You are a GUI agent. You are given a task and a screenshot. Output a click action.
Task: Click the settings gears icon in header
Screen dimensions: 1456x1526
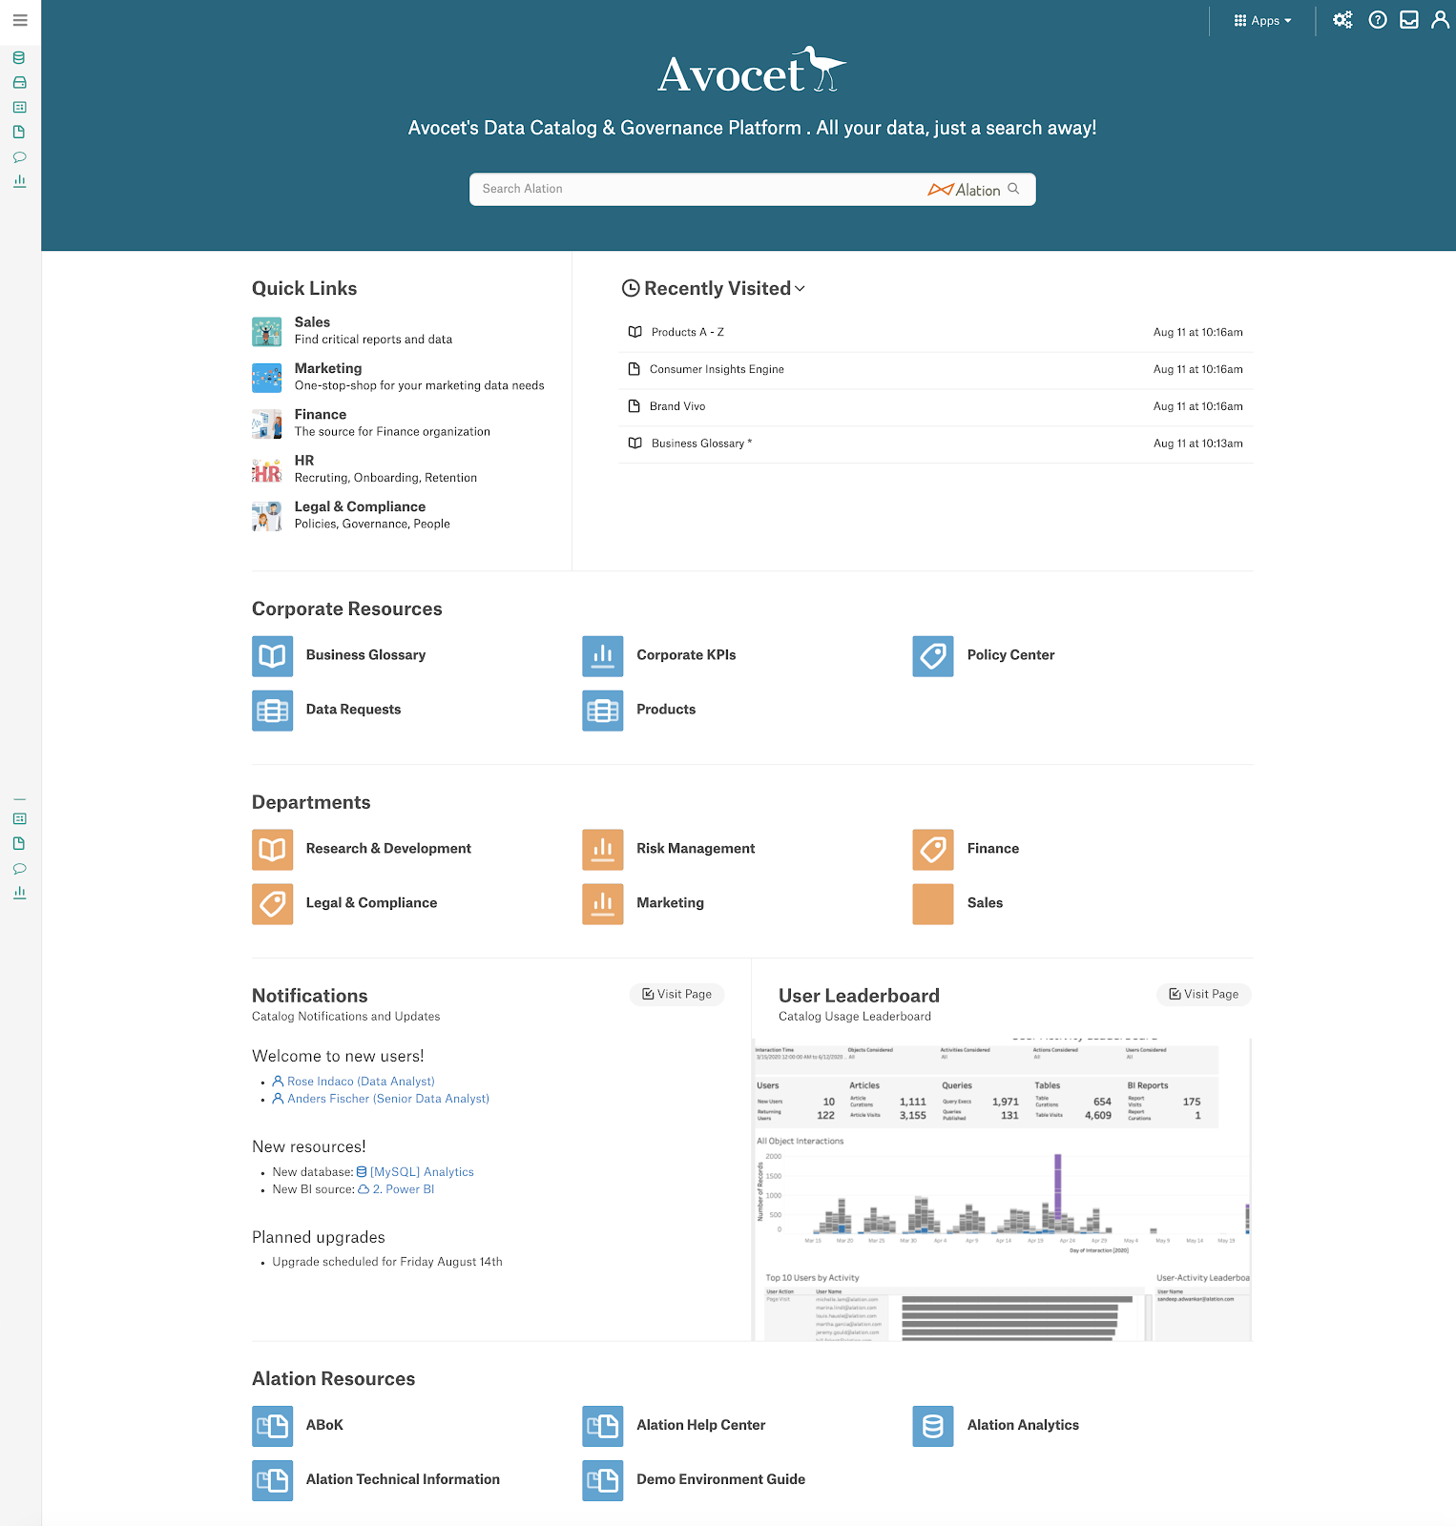tap(1342, 20)
